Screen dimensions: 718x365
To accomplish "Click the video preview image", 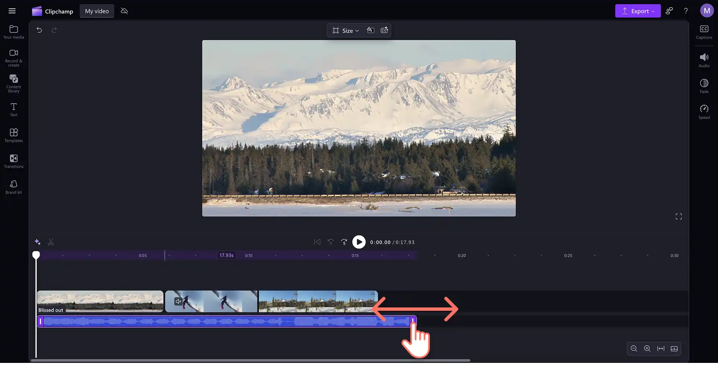I will pyautogui.click(x=359, y=128).
